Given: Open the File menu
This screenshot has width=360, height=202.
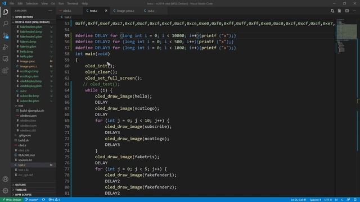Looking at the screenshot, I should click(12, 3).
